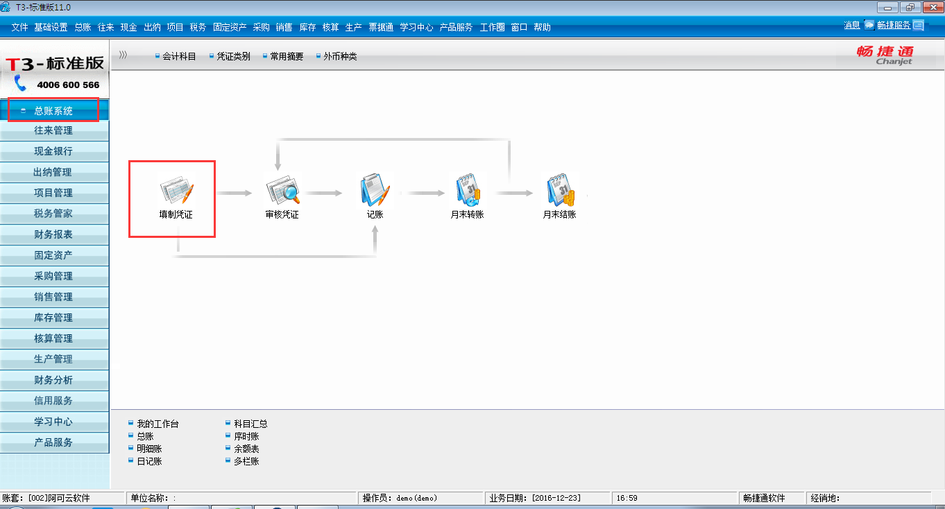Expand the 财务报表 sidebar module
The image size is (945, 509).
54,234
